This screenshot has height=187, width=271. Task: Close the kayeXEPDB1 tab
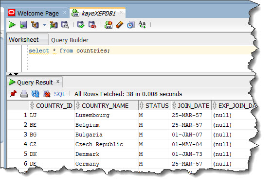point(121,13)
